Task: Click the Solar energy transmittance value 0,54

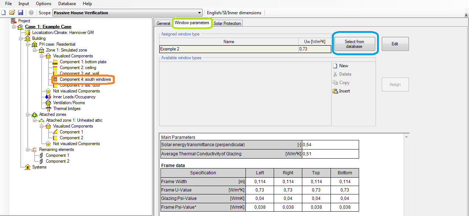Action: tap(330, 145)
